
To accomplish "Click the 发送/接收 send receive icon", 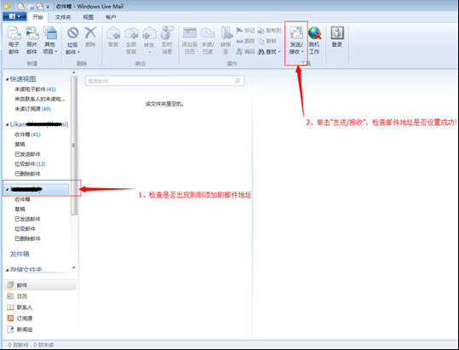I will click(296, 32).
